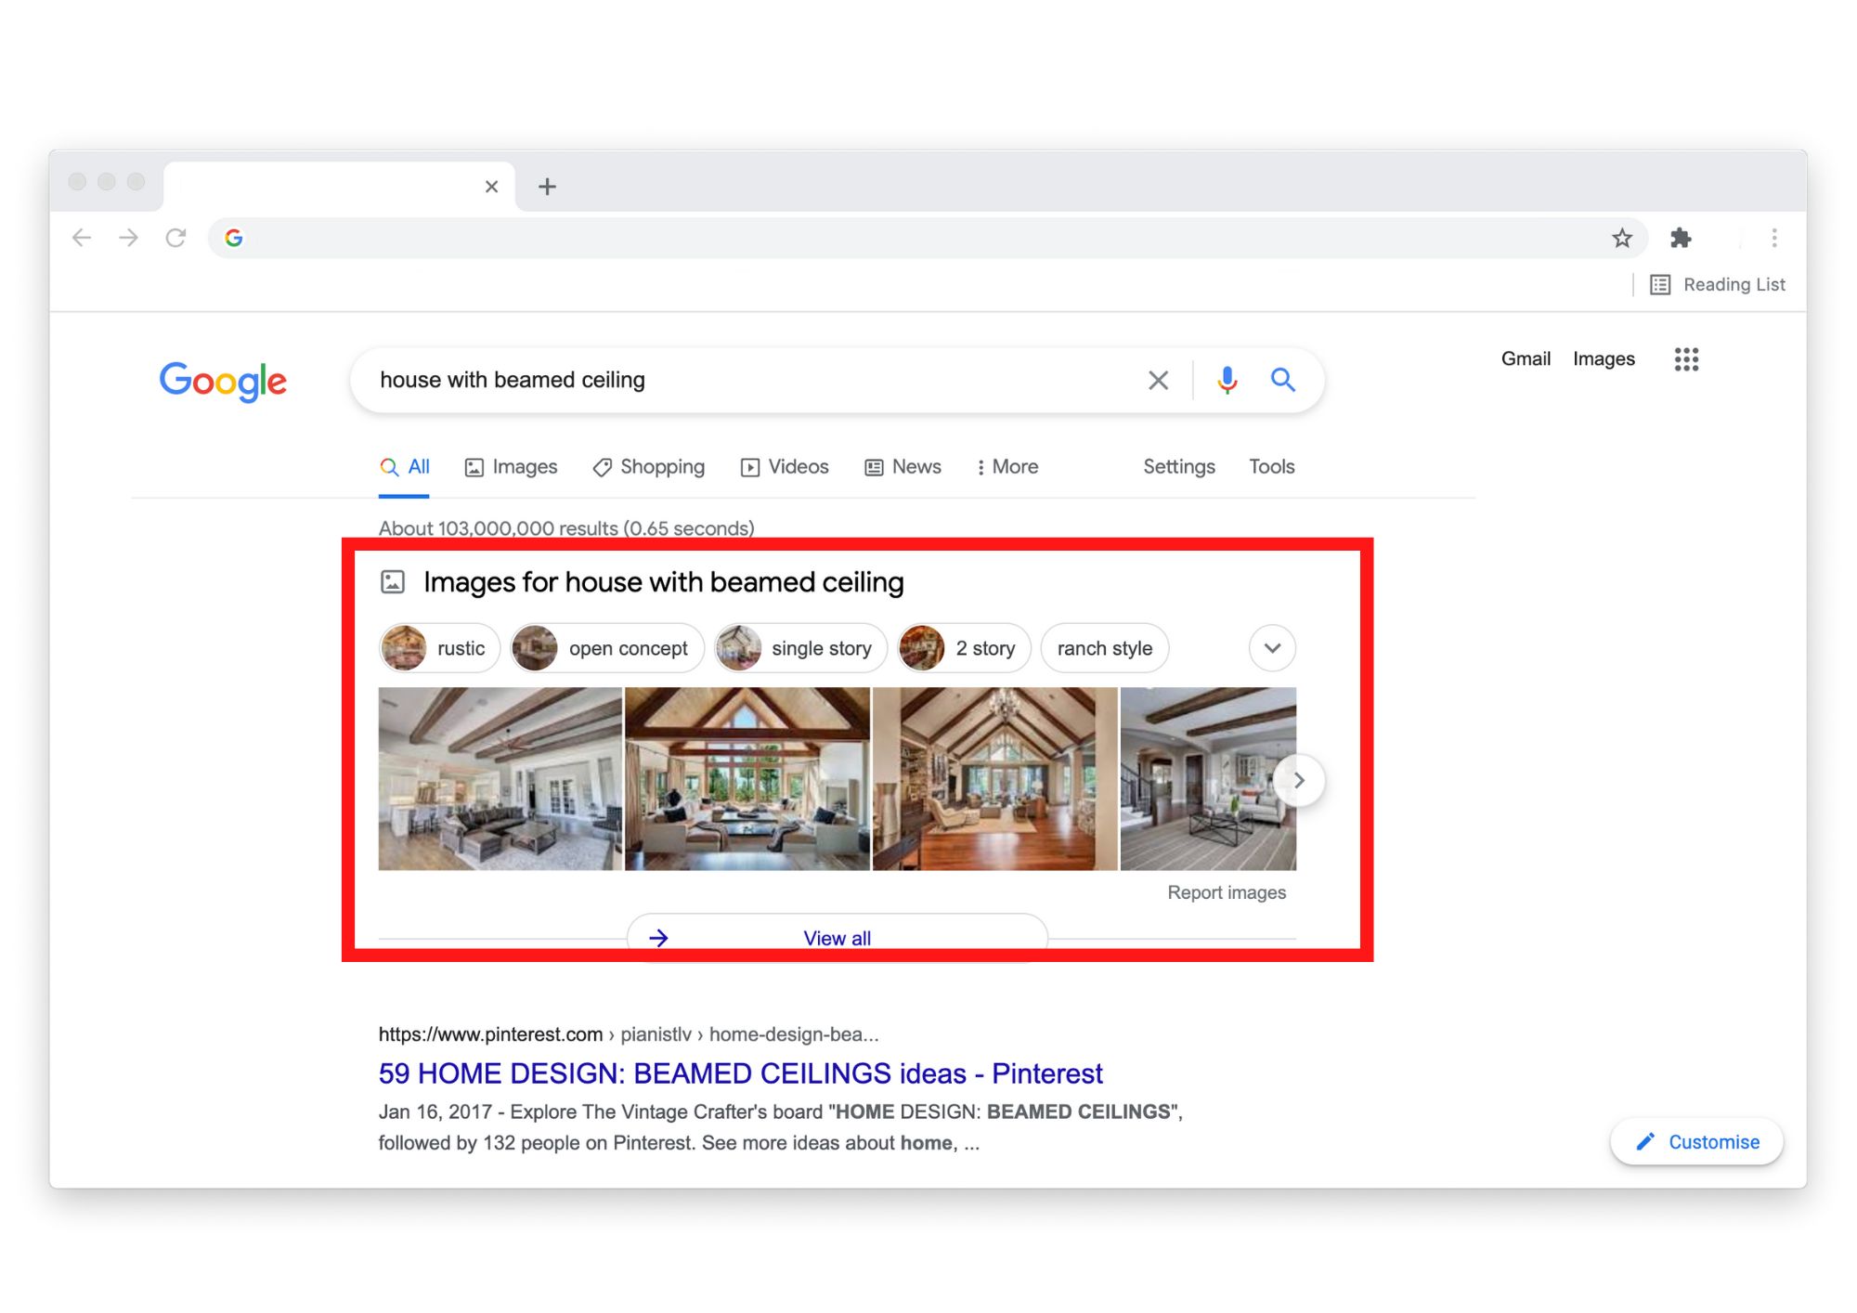Switch to the Shopping tab
This screenshot has height=1313, width=1857.
pos(649,467)
